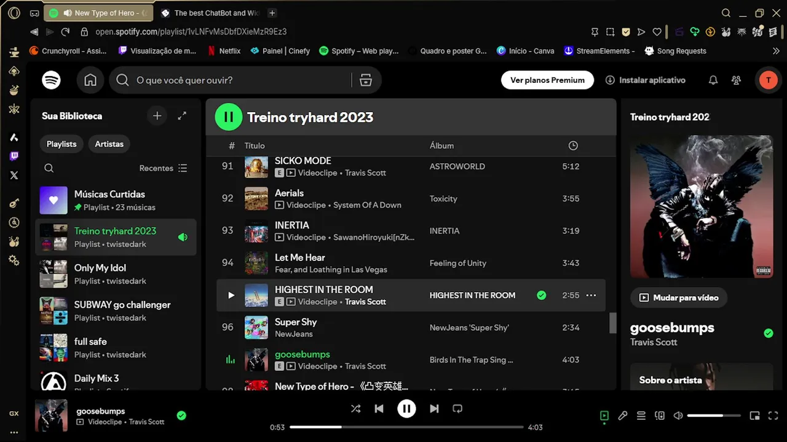This screenshot has width=787, height=442.
Task: Skip to the next track
Action: click(434, 409)
